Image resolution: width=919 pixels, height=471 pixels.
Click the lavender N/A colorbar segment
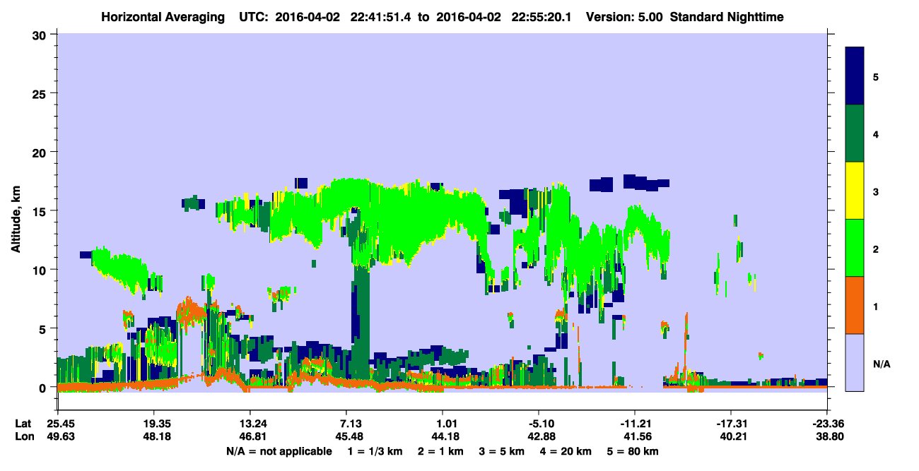point(855,362)
